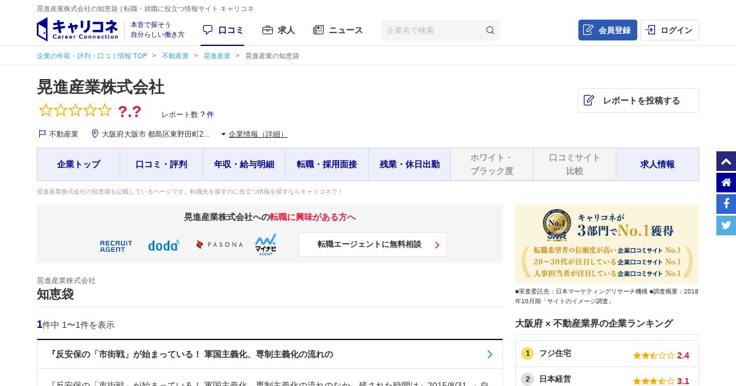Click the 会員登録 button
Viewport: 736px width, 386px height.
tap(607, 30)
